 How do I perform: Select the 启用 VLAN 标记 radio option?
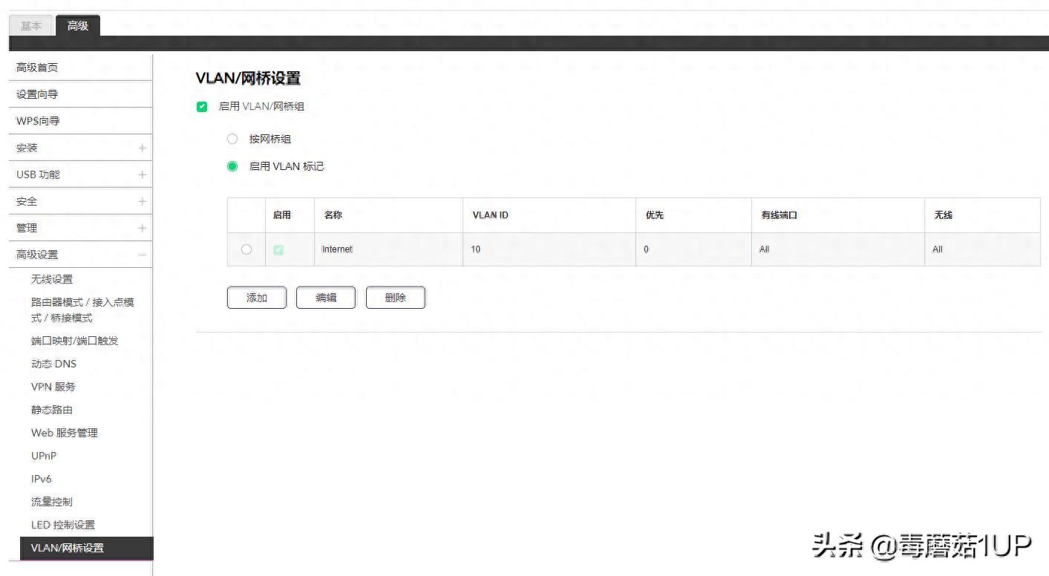point(232,166)
